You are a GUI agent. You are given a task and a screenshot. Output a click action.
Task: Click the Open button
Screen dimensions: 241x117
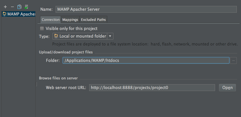coord(227,88)
